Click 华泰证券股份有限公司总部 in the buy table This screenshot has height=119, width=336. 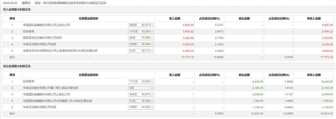click(x=40, y=44)
